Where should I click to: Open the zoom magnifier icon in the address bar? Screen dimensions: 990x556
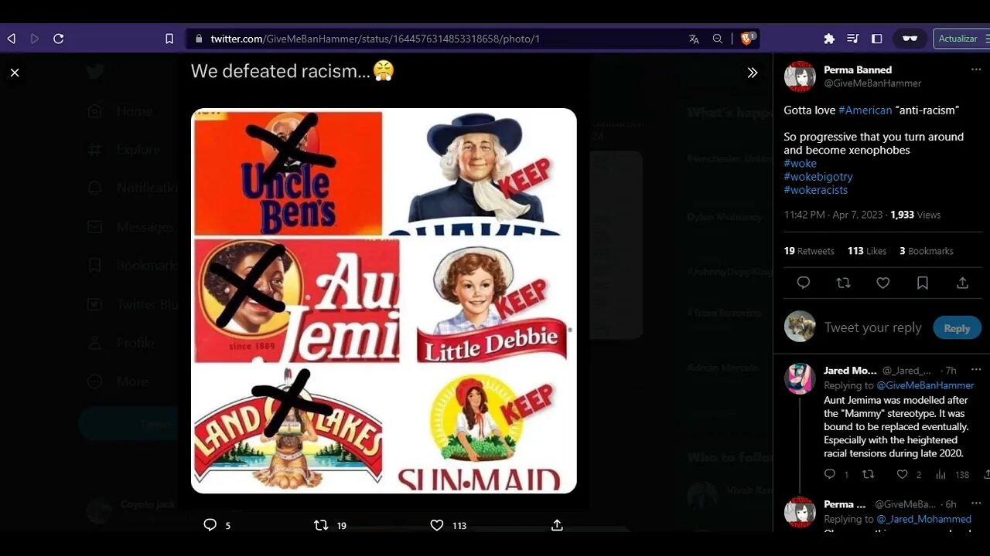718,39
